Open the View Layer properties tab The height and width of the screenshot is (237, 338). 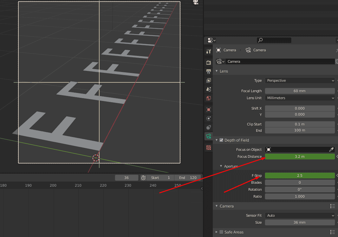(x=208, y=80)
